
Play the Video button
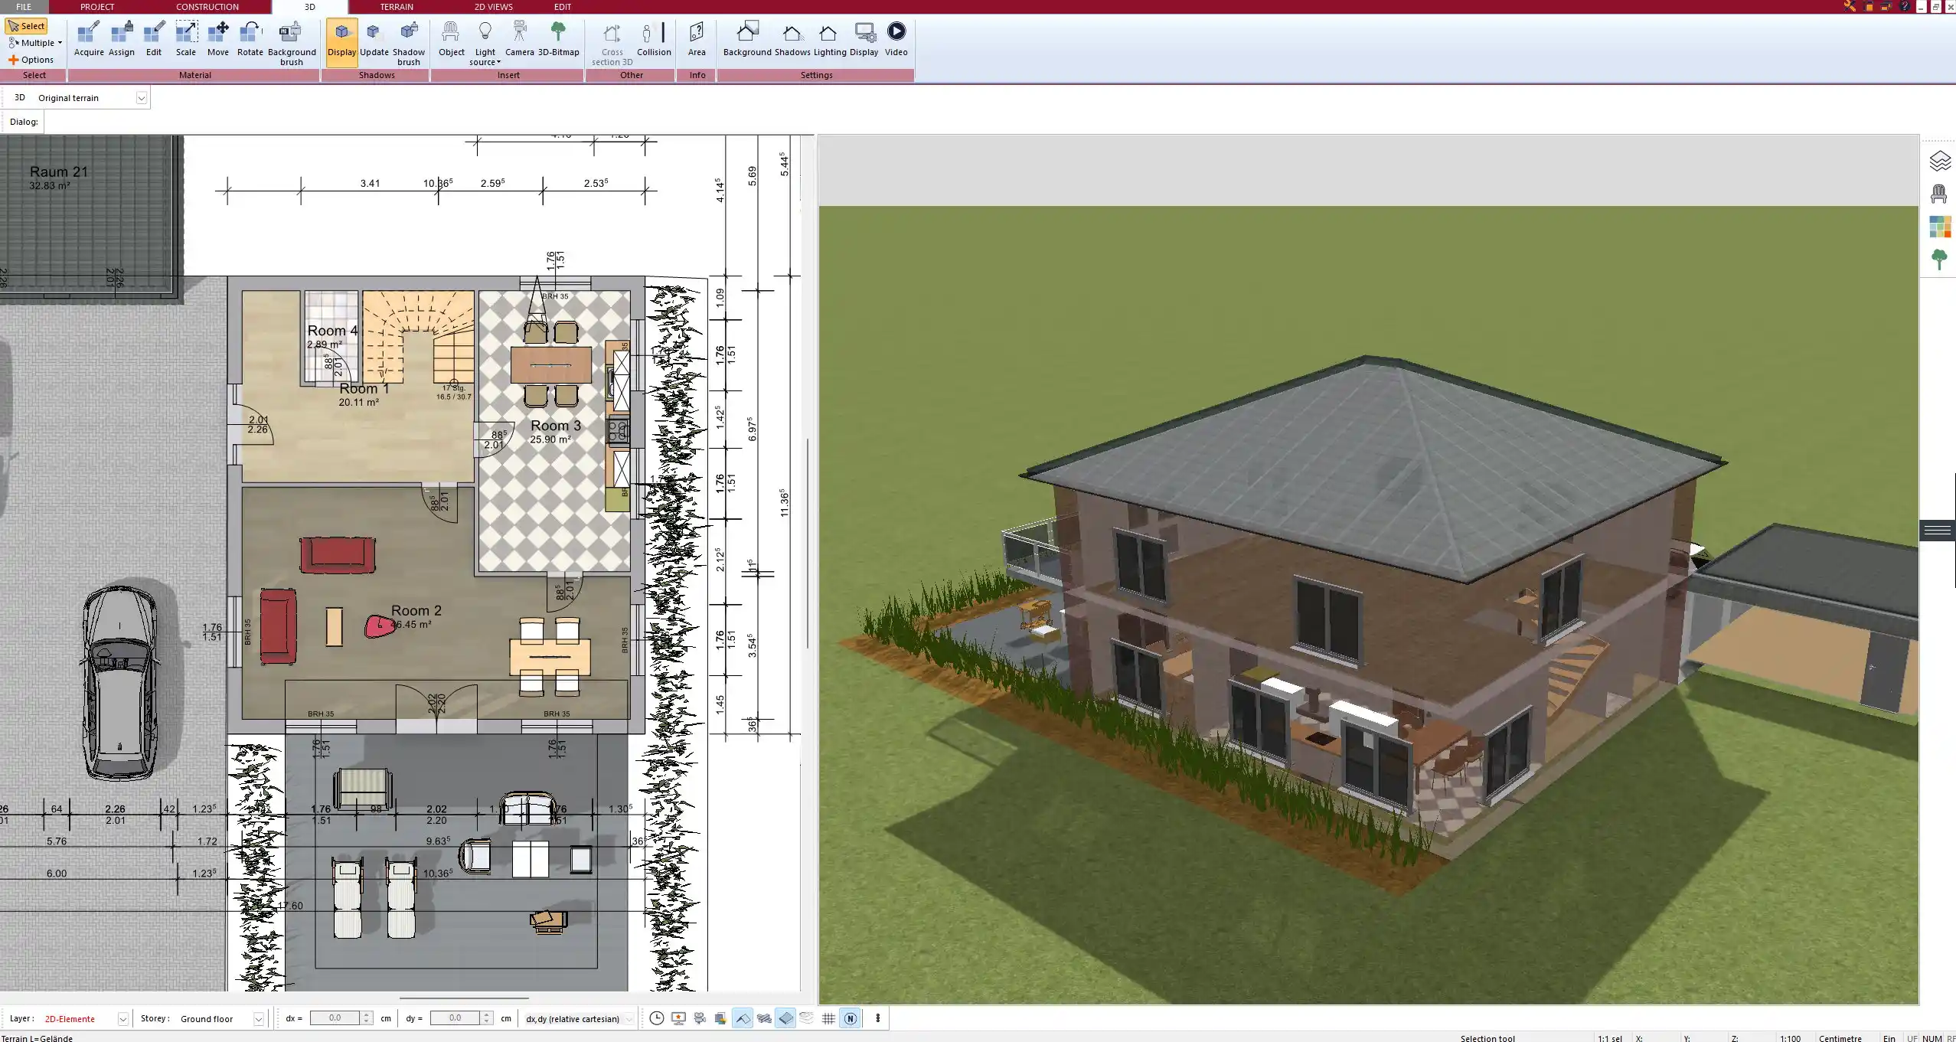(896, 40)
